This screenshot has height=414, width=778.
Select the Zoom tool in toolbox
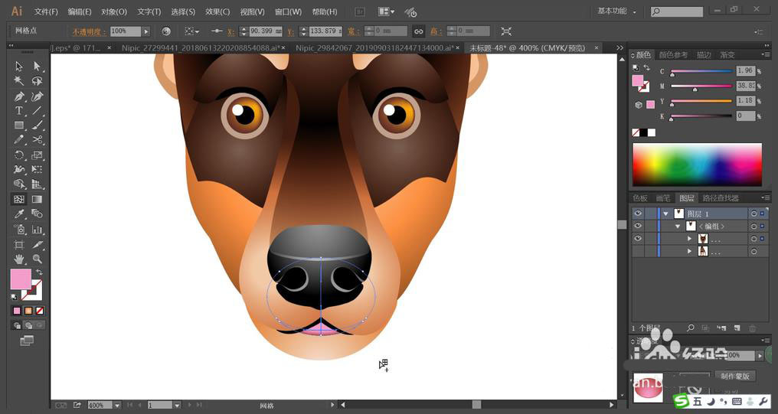[x=37, y=259]
